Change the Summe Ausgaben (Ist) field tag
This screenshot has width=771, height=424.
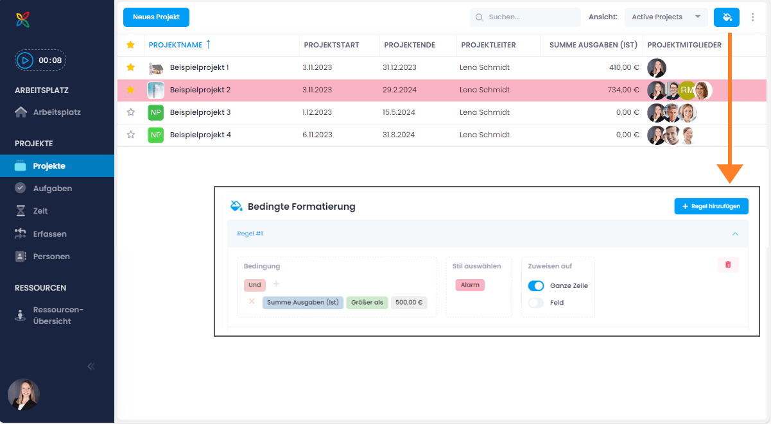[303, 303]
